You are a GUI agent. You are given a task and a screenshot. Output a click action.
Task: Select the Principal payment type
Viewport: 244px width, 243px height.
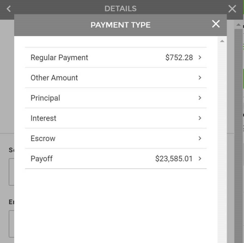pyautogui.click(x=116, y=98)
